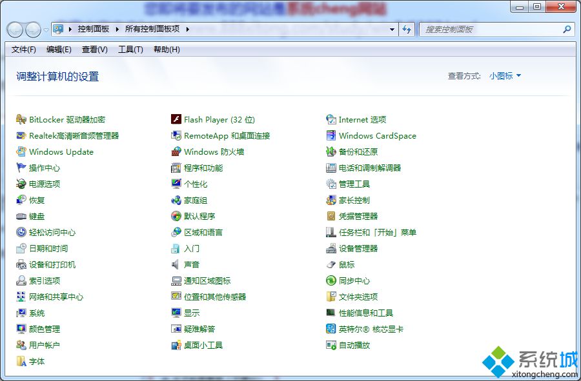Open the 通知区域图标 link
The width and height of the screenshot is (581, 381).
coord(207,281)
